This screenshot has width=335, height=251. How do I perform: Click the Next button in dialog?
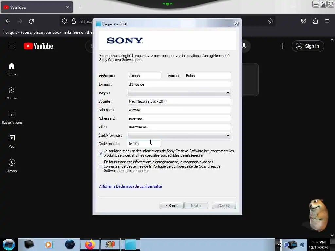click(x=196, y=206)
